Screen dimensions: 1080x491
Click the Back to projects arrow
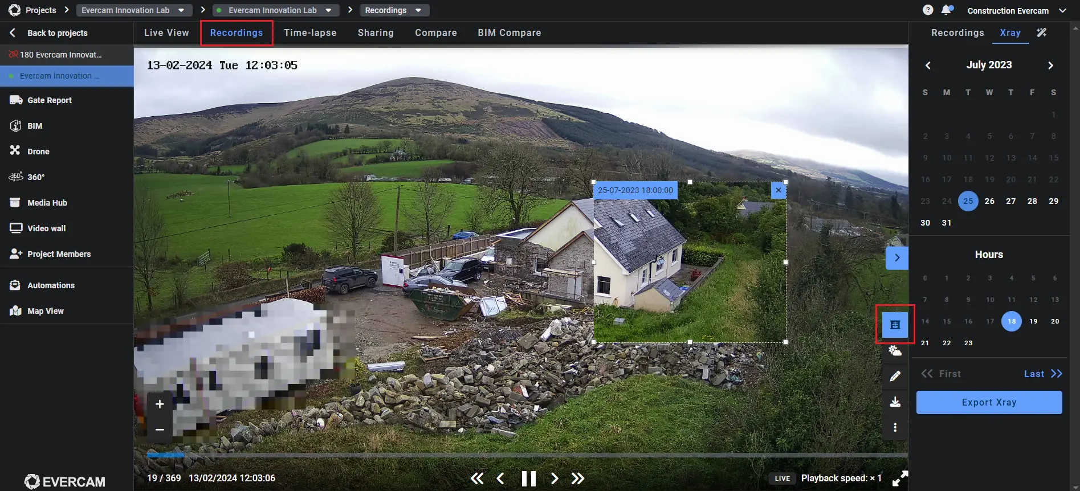[13, 33]
